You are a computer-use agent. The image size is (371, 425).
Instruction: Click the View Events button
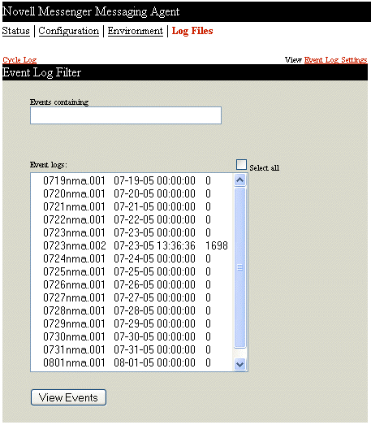(x=68, y=397)
